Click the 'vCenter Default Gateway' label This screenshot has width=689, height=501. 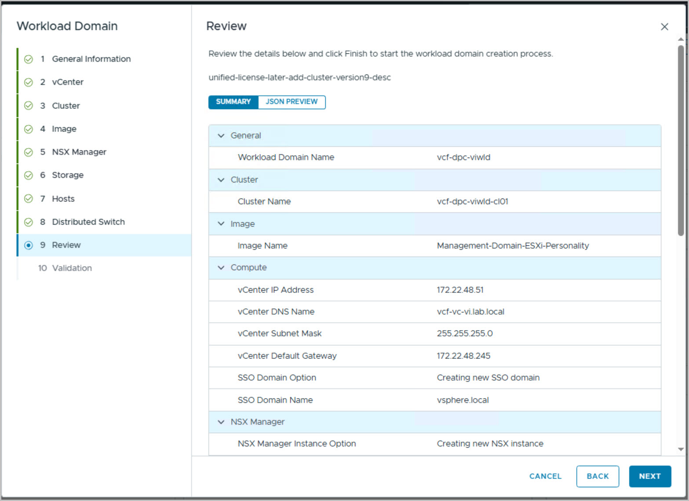click(287, 356)
